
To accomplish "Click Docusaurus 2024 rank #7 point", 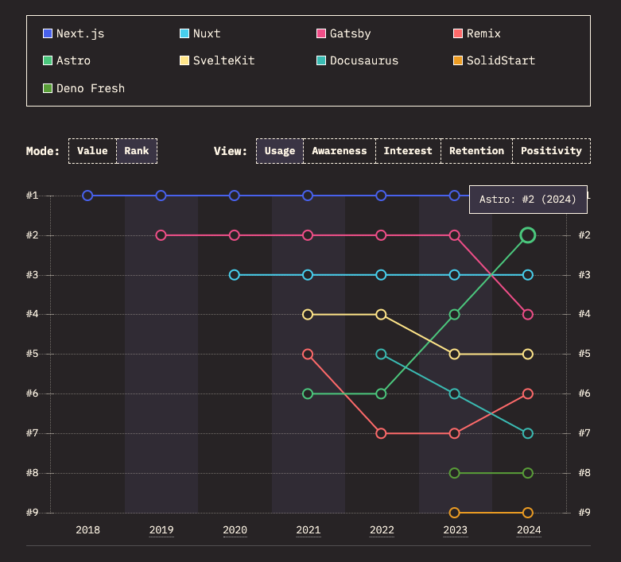I will tap(527, 433).
